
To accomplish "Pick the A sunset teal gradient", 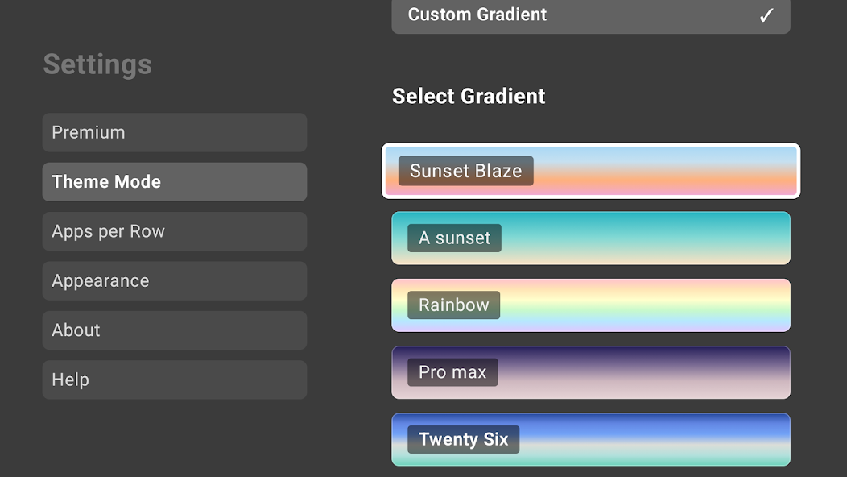I will click(644, 238).
